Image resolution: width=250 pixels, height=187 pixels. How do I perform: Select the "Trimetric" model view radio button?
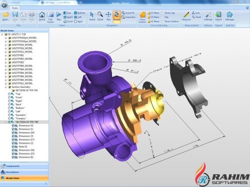9,119
